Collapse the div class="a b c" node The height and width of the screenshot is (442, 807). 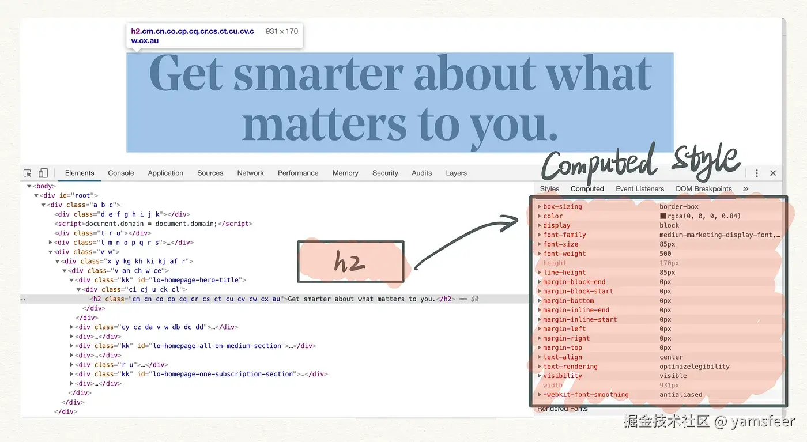[x=43, y=205]
